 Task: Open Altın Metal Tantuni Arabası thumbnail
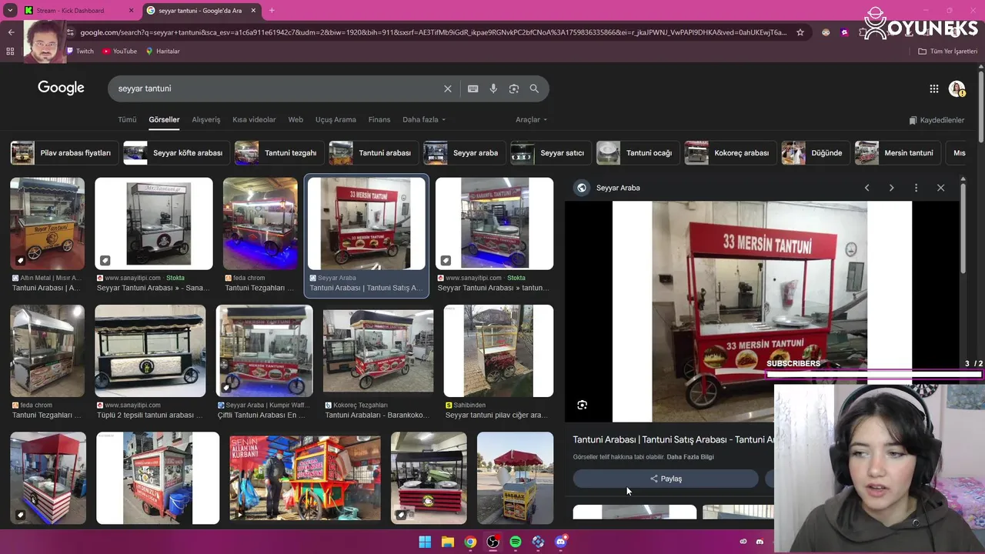tap(47, 224)
